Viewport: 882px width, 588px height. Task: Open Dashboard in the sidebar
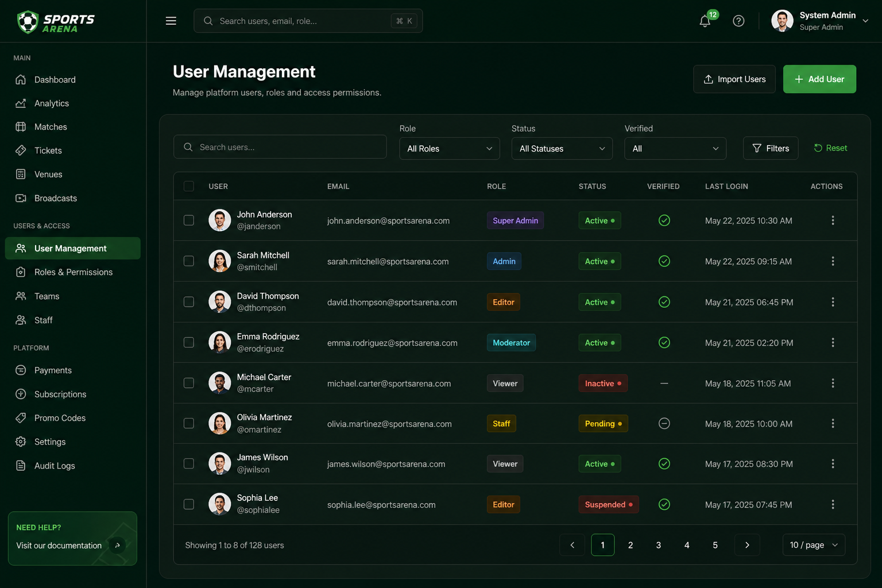point(73,80)
